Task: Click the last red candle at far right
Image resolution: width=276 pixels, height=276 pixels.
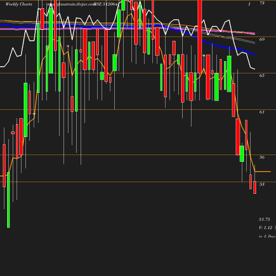Action: (x=255, y=187)
